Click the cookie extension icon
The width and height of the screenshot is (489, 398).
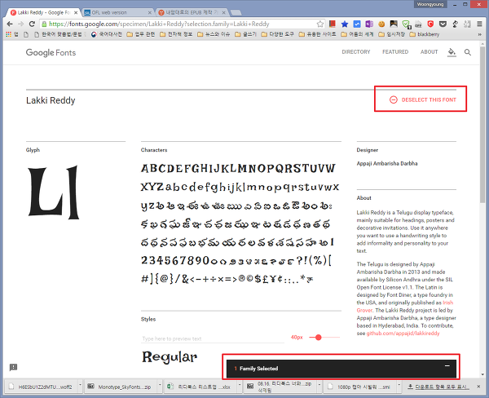tap(381, 24)
